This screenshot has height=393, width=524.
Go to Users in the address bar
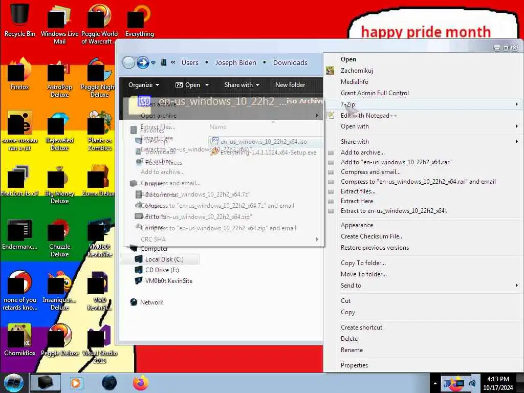190,62
